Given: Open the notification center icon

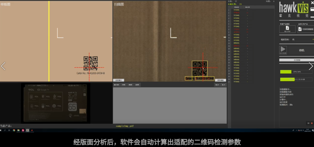Looking at the screenshot, I should pos(313,130).
